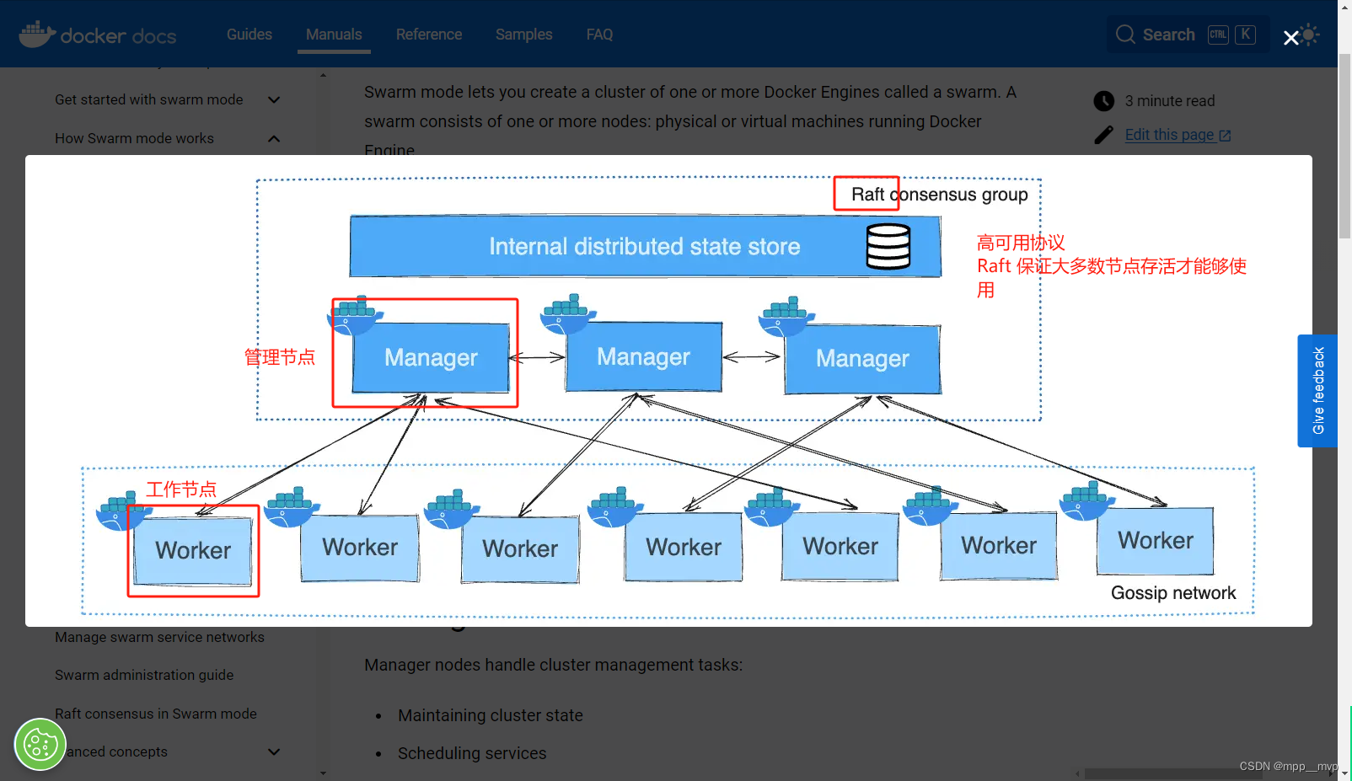
Task: Open the Guides section
Action: (249, 35)
